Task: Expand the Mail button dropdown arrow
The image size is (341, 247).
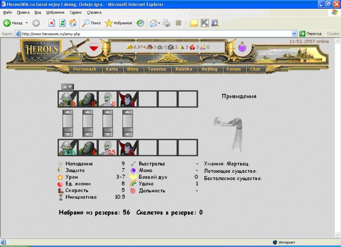Action: [159, 23]
